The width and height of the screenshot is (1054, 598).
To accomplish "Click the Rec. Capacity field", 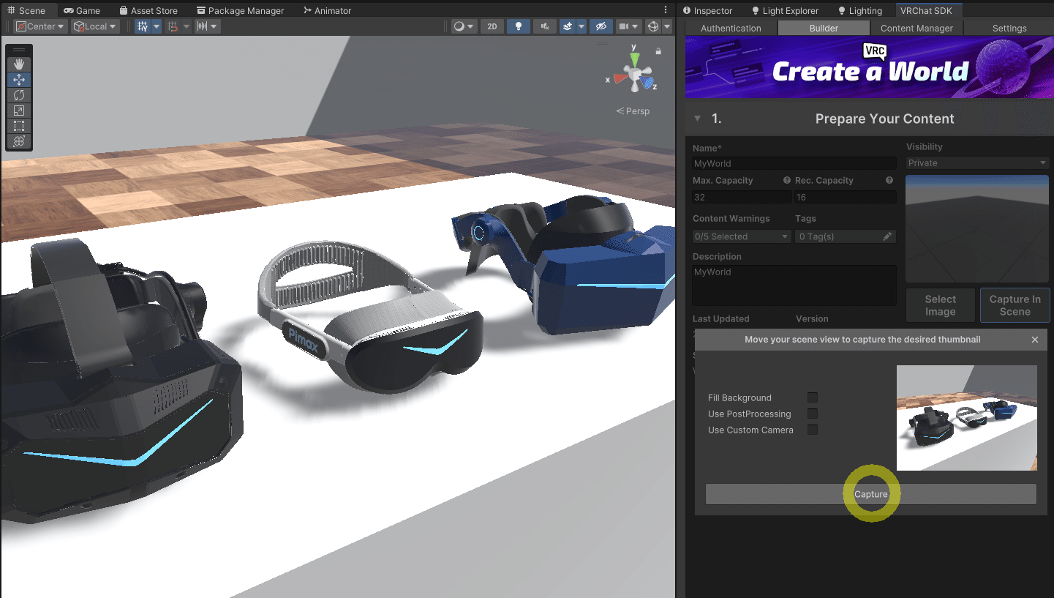I will (x=845, y=197).
